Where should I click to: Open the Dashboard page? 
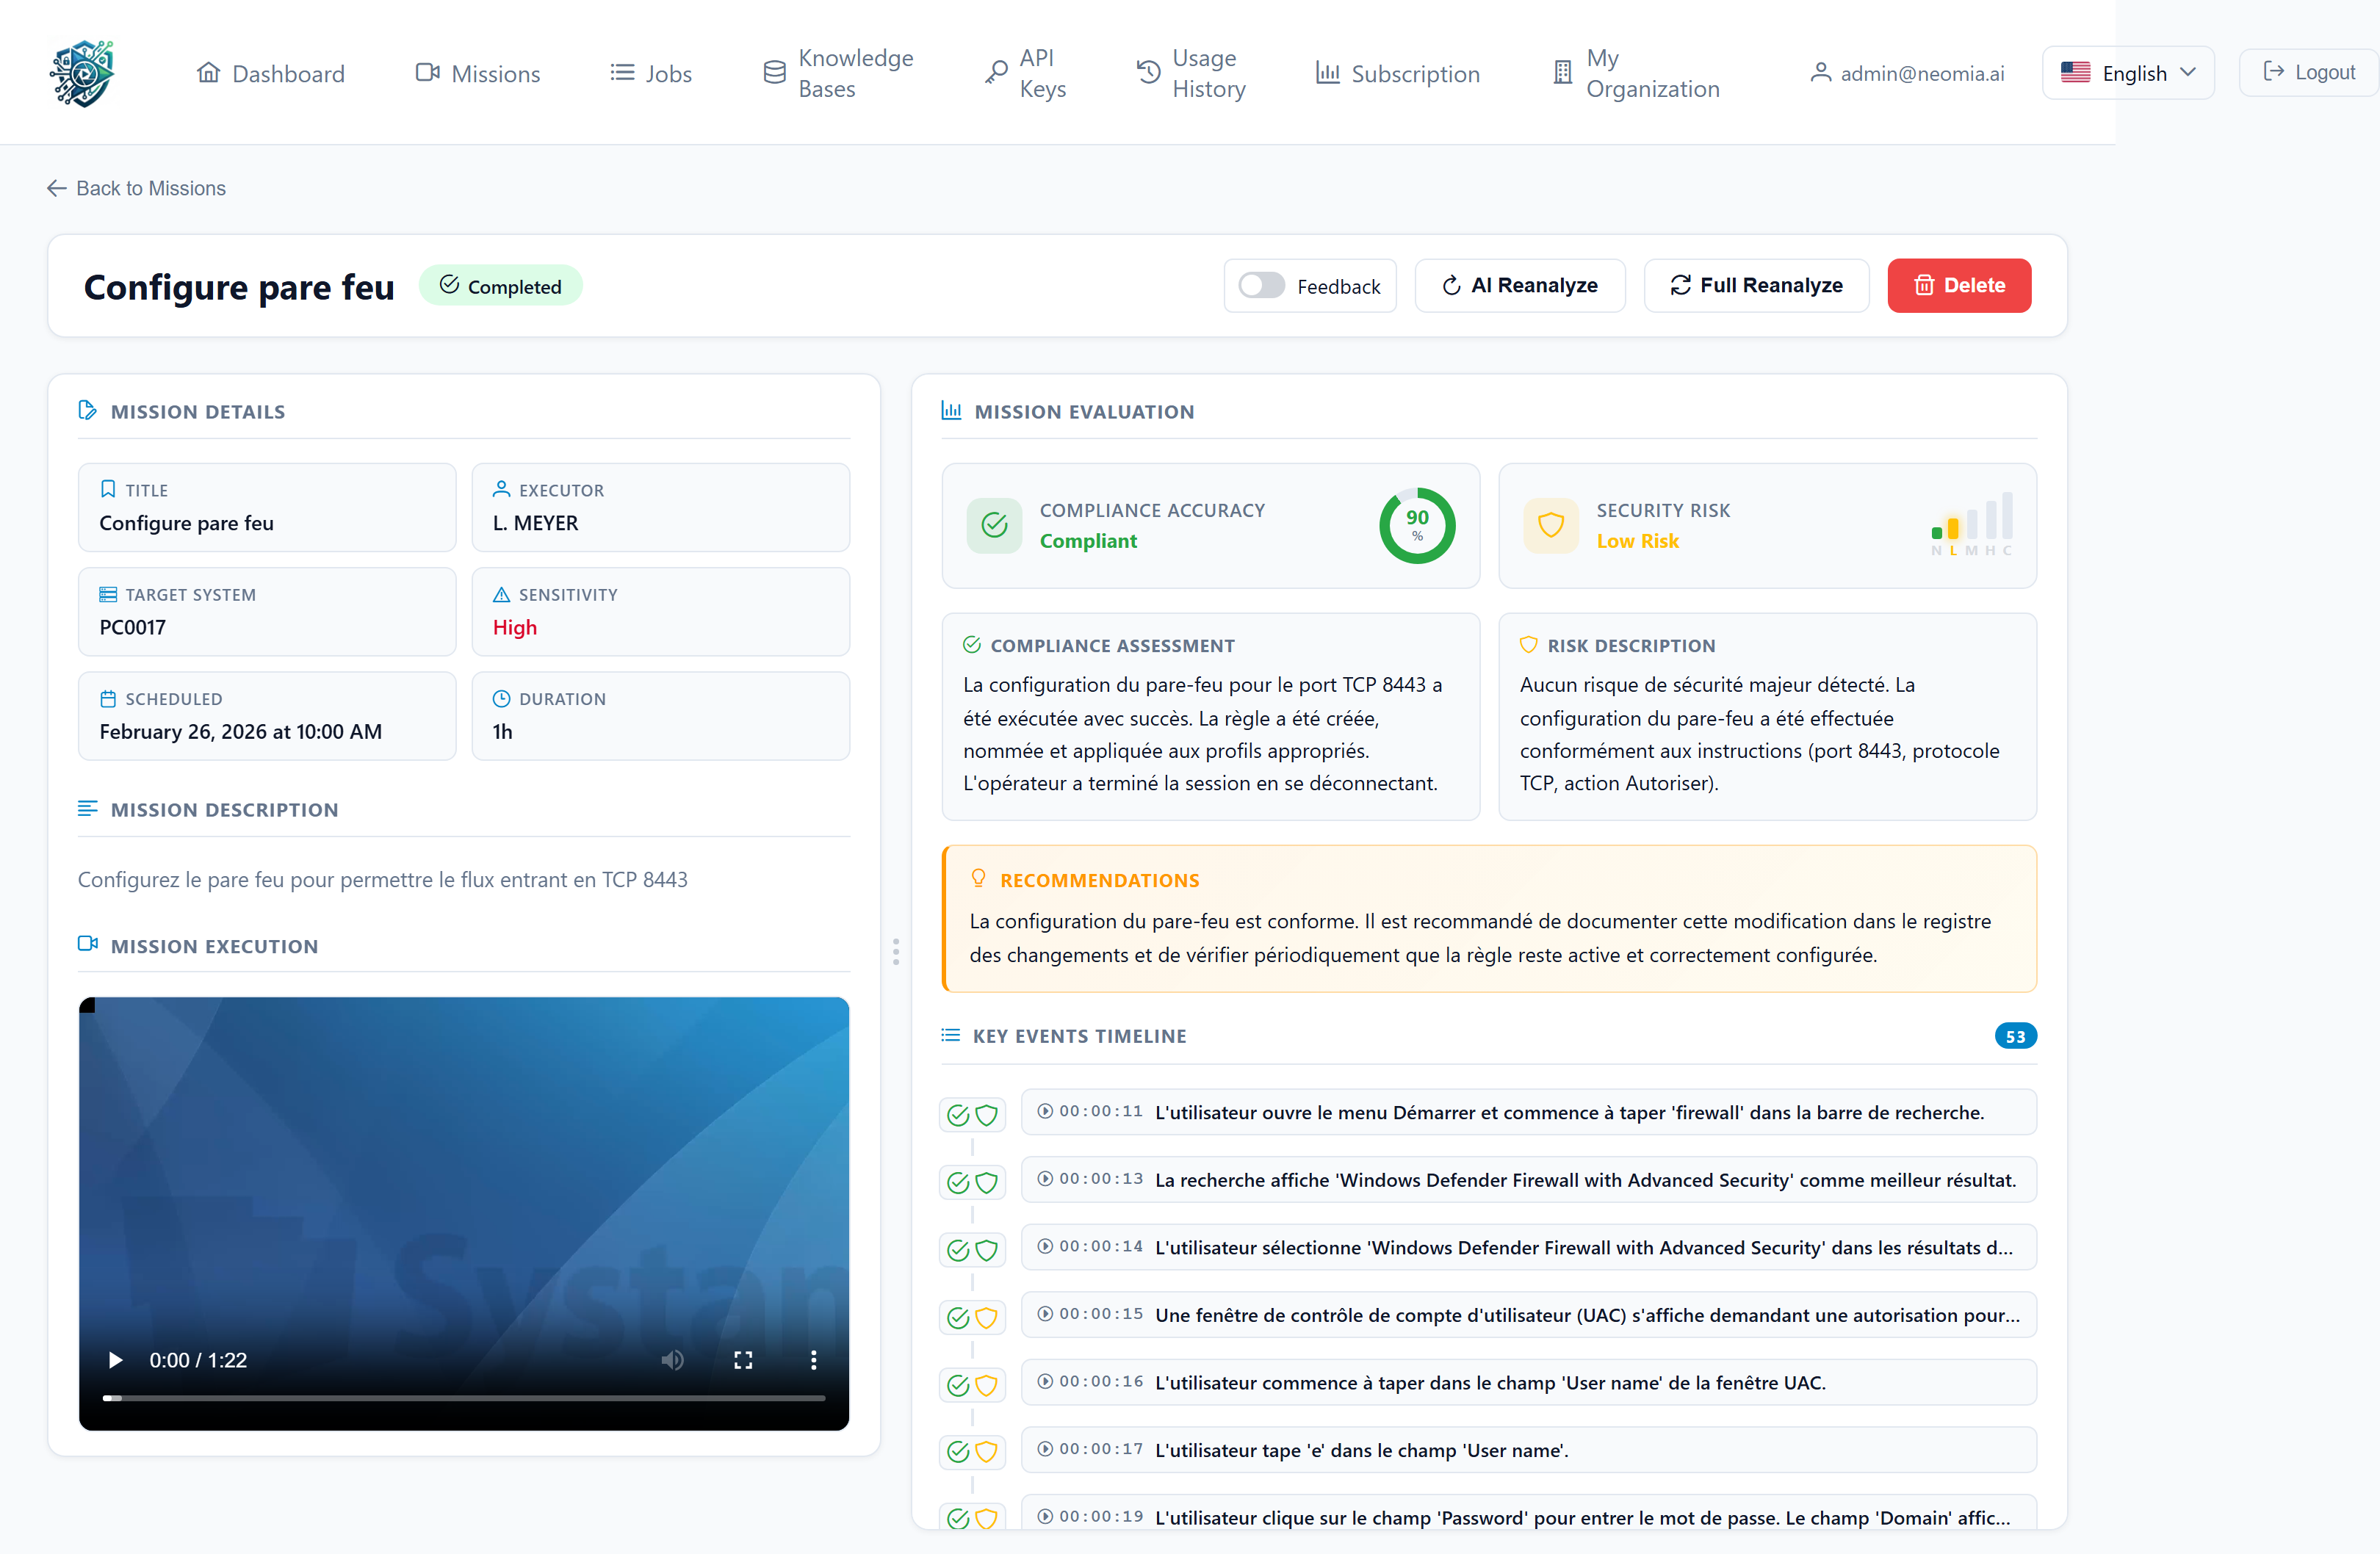pyautogui.click(x=270, y=73)
